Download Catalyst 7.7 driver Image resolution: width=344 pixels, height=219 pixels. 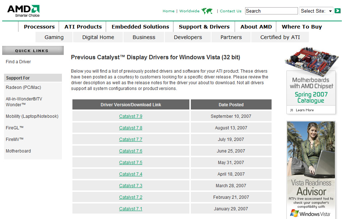coord(130,139)
